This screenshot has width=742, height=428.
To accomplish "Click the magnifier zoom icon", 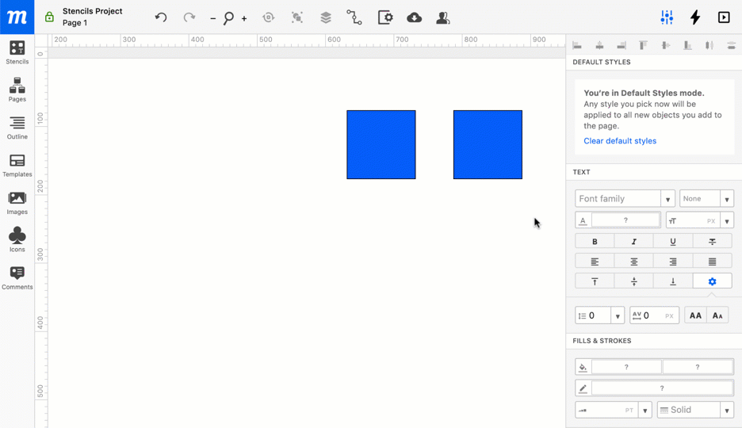I will (x=228, y=18).
